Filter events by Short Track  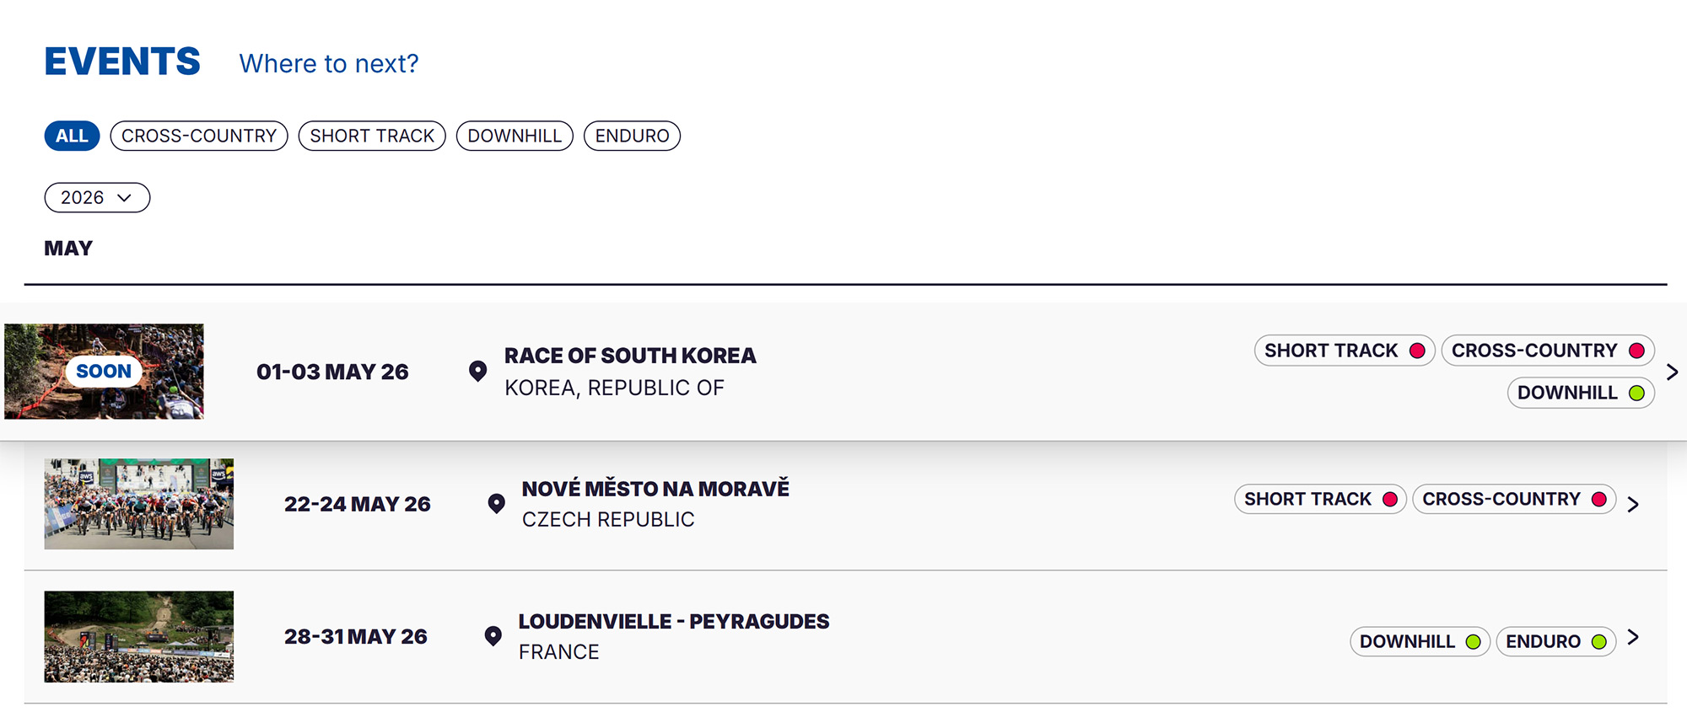click(x=372, y=136)
